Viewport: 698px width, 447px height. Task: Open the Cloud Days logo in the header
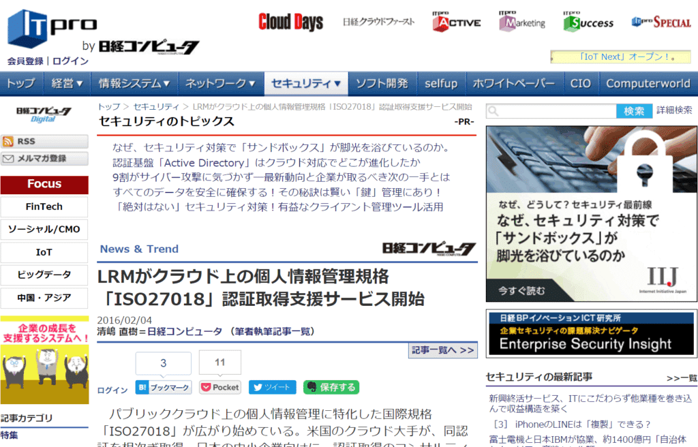point(290,20)
